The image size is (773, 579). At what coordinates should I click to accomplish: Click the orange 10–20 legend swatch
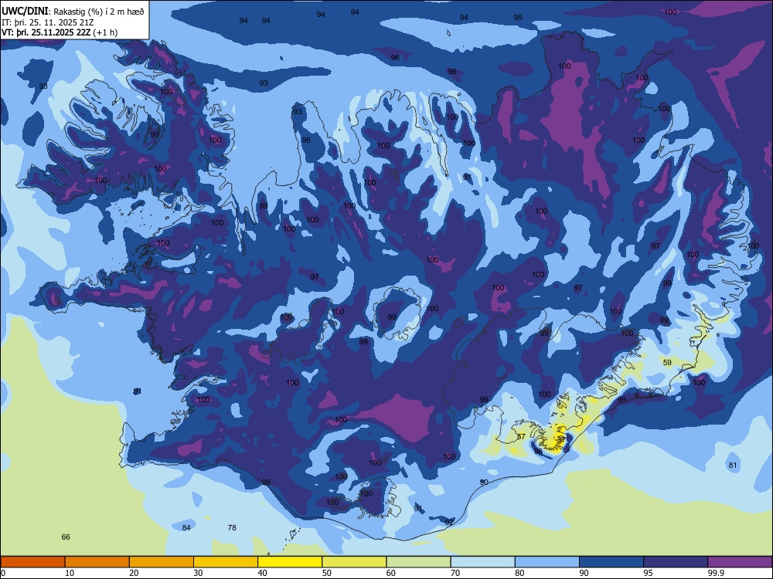click(x=97, y=562)
